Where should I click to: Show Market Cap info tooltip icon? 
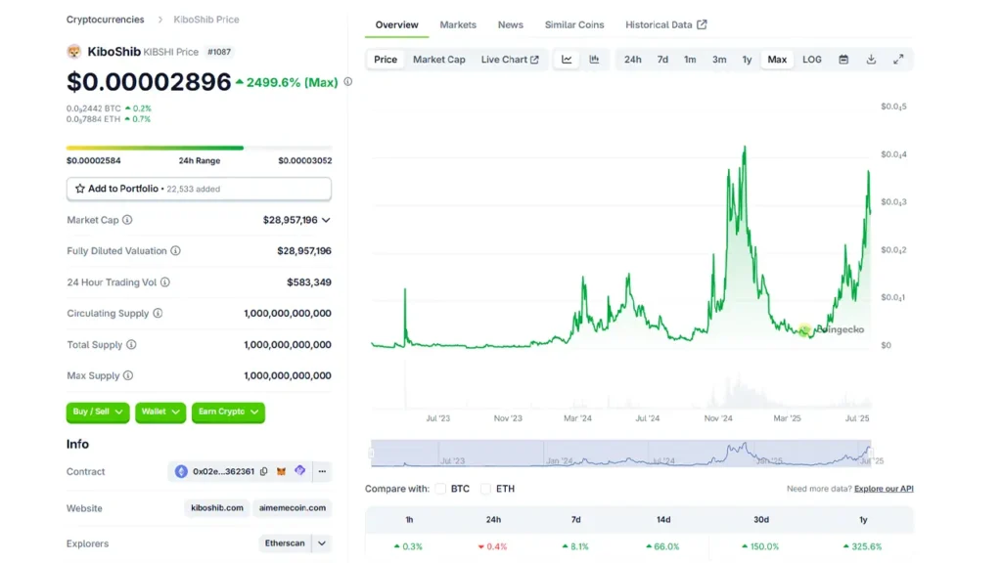(128, 220)
